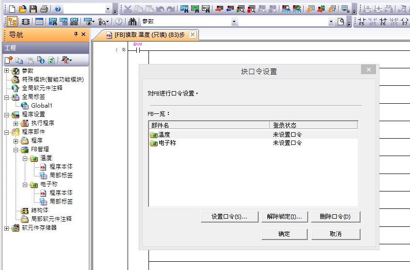Click the binoculars Find icon
Viewport: 410px width, 270px height.
132,22
